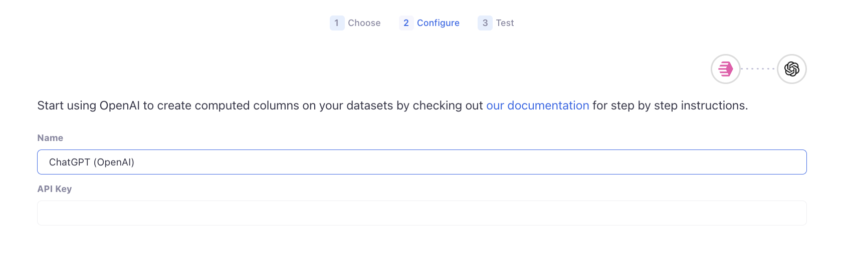842x259 pixels.
Task: Click the API Key field label
Action: coord(55,189)
